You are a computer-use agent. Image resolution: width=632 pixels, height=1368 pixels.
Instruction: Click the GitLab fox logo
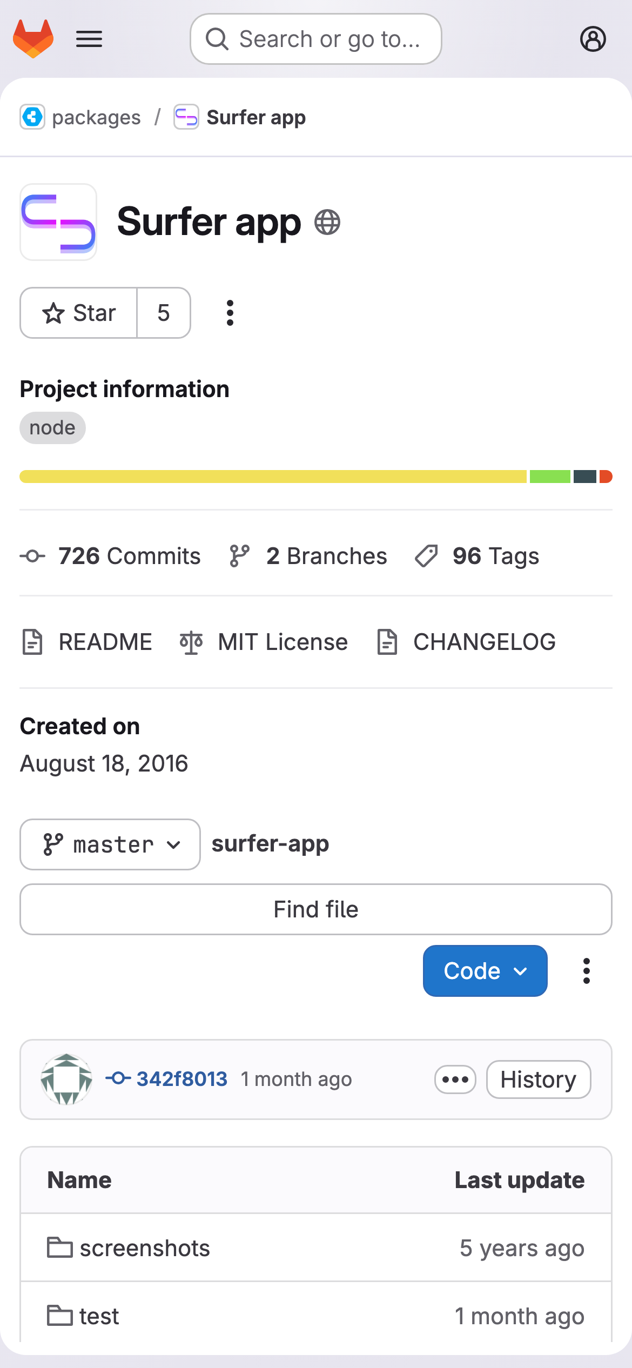click(33, 39)
